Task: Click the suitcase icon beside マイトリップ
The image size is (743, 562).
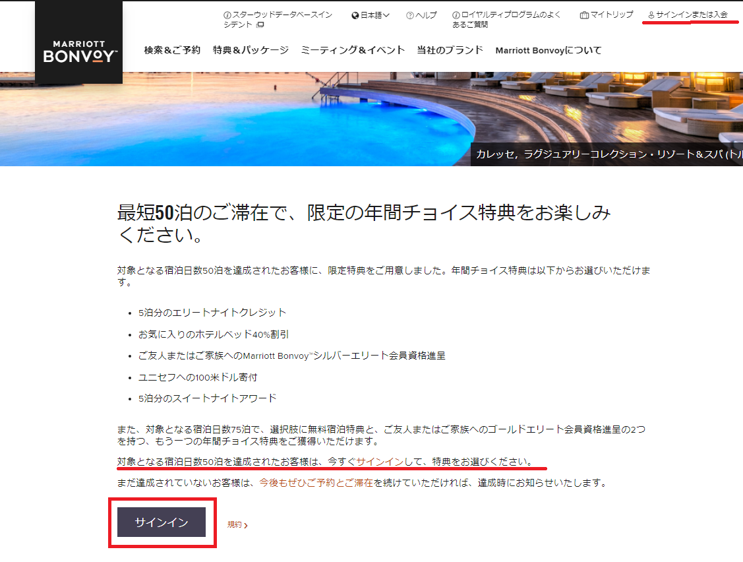Action: pyautogui.click(x=584, y=15)
